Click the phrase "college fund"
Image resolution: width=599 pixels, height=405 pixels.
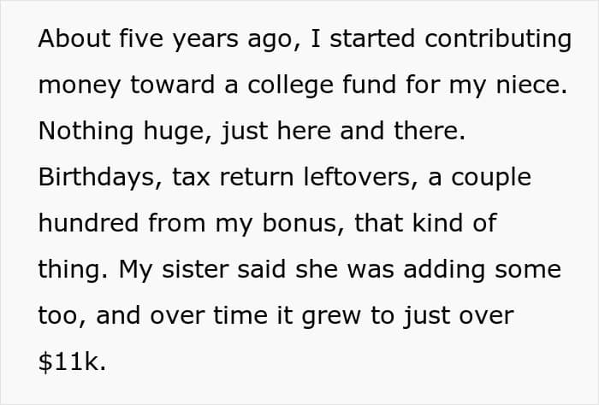tap(322, 86)
